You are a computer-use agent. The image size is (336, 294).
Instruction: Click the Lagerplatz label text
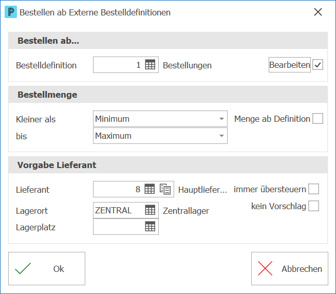(x=35, y=227)
